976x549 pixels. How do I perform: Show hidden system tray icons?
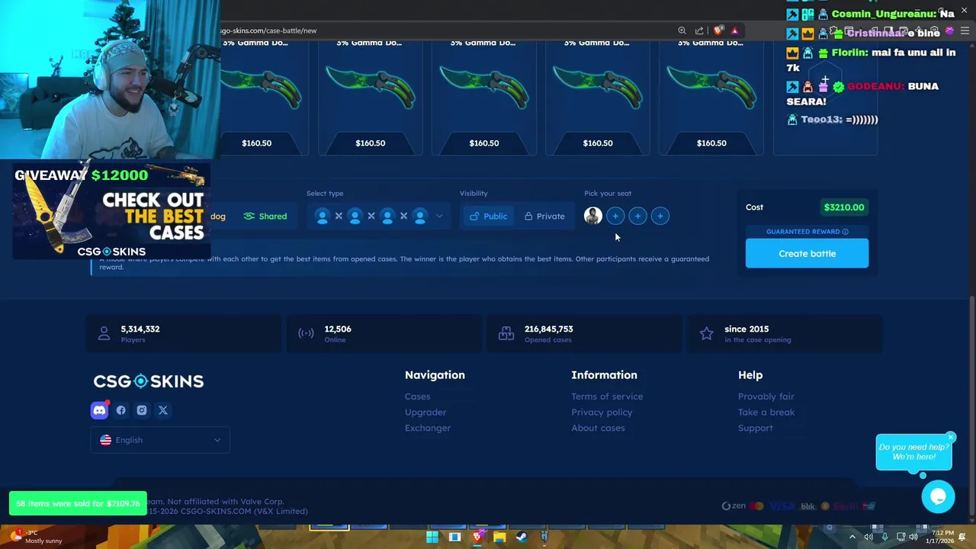coord(852,537)
